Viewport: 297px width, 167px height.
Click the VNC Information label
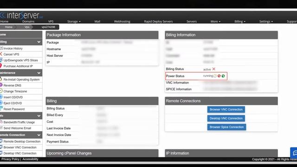[177, 83]
